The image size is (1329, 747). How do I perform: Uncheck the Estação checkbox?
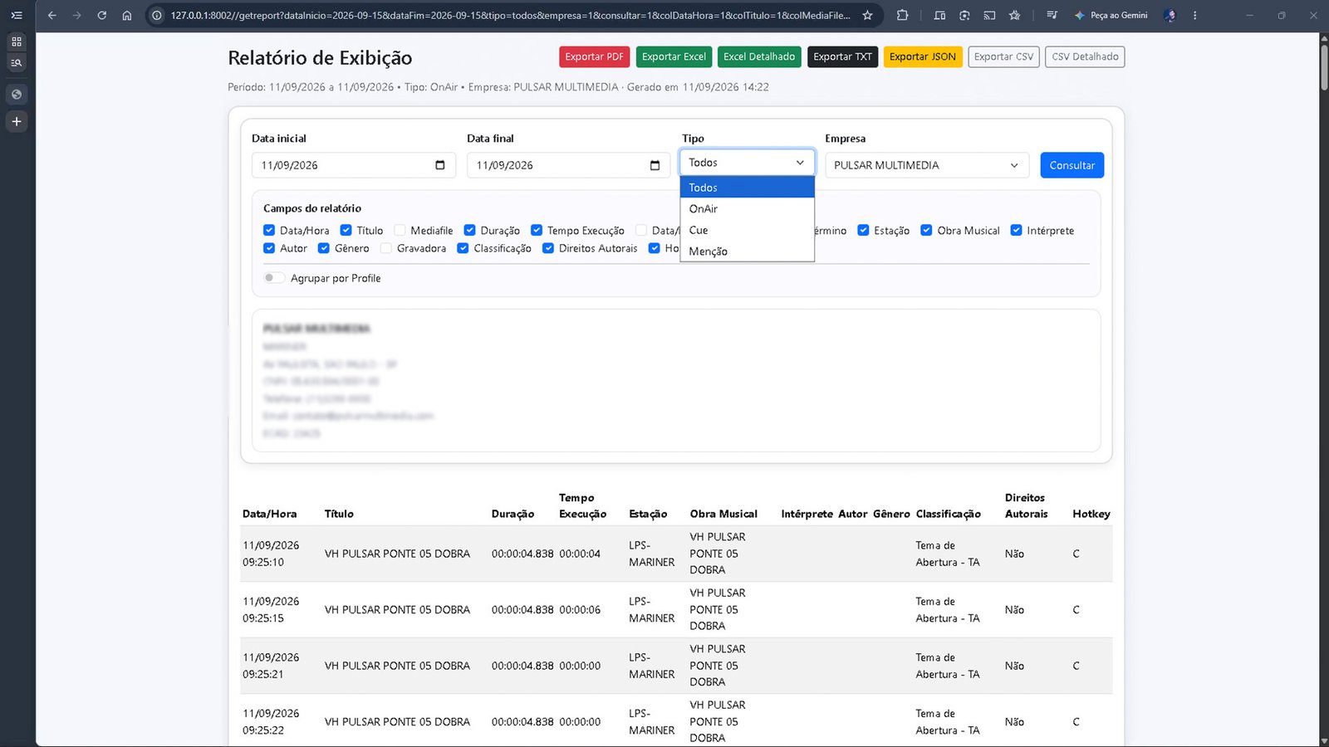(x=864, y=230)
